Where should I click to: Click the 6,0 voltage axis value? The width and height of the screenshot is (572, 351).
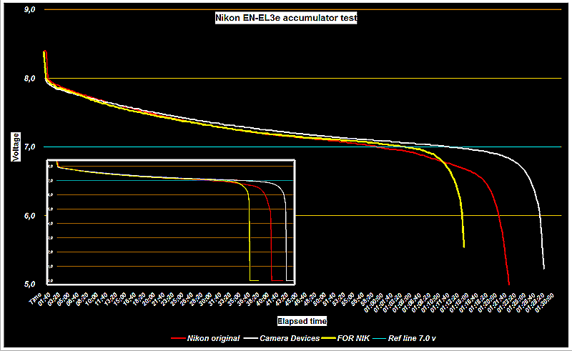[30, 216]
